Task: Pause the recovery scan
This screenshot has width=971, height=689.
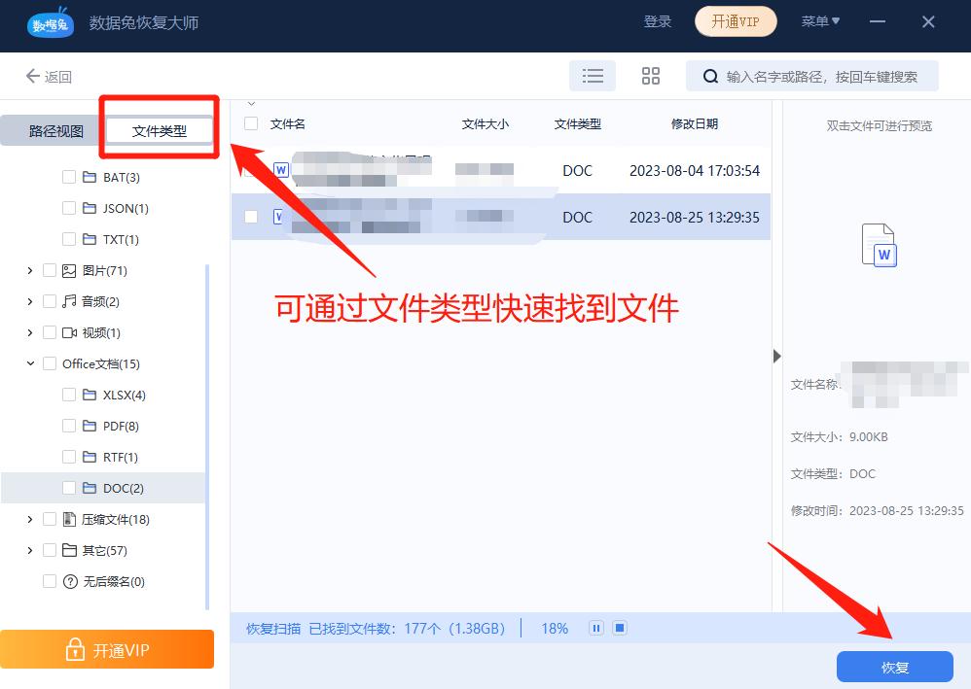Action: click(x=595, y=628)
